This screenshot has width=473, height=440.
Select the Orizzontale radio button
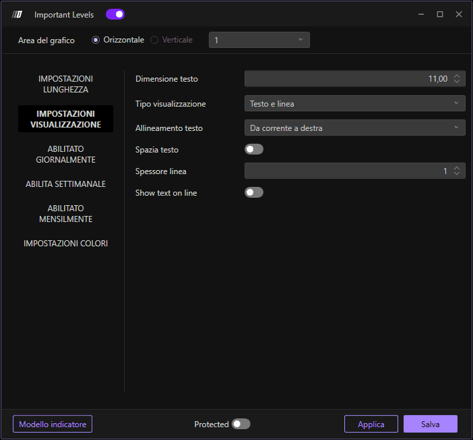[96, 40]
